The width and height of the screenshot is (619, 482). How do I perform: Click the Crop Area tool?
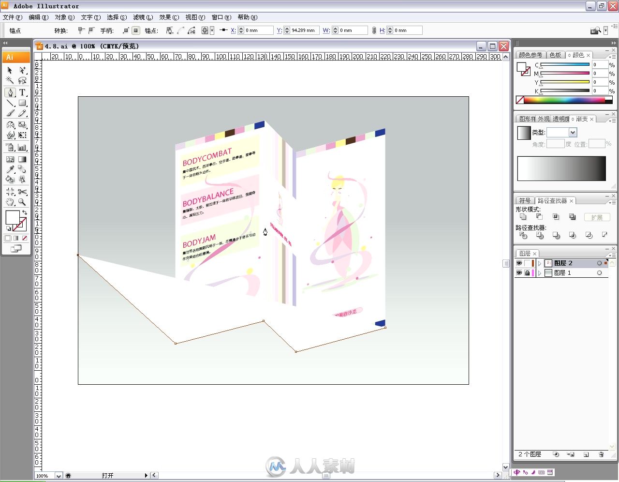click(10, 192)
